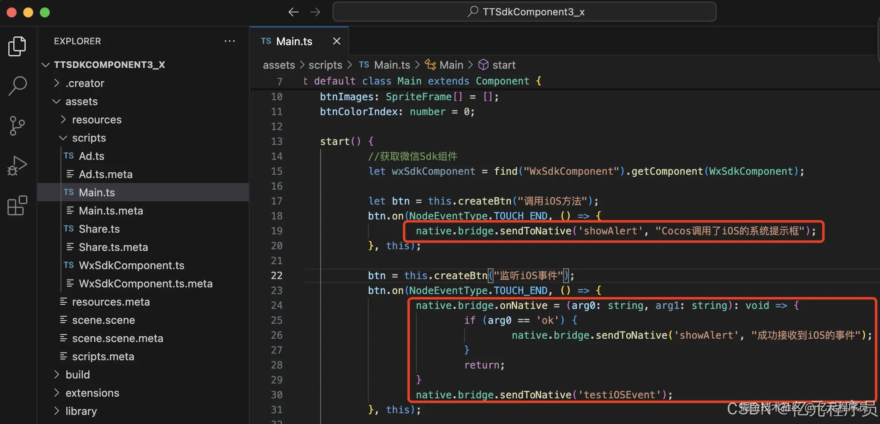880x424 pixels.
Task: Click the "成功接收到iOS的事件" string on line 26
Action: pos(806,335)
